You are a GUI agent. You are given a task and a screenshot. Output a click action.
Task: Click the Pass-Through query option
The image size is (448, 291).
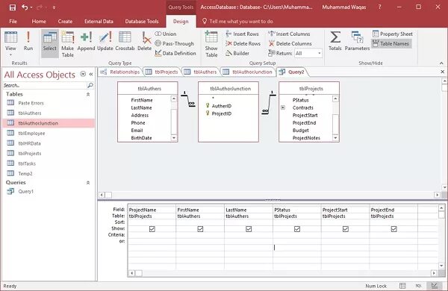tap(174, 43)
